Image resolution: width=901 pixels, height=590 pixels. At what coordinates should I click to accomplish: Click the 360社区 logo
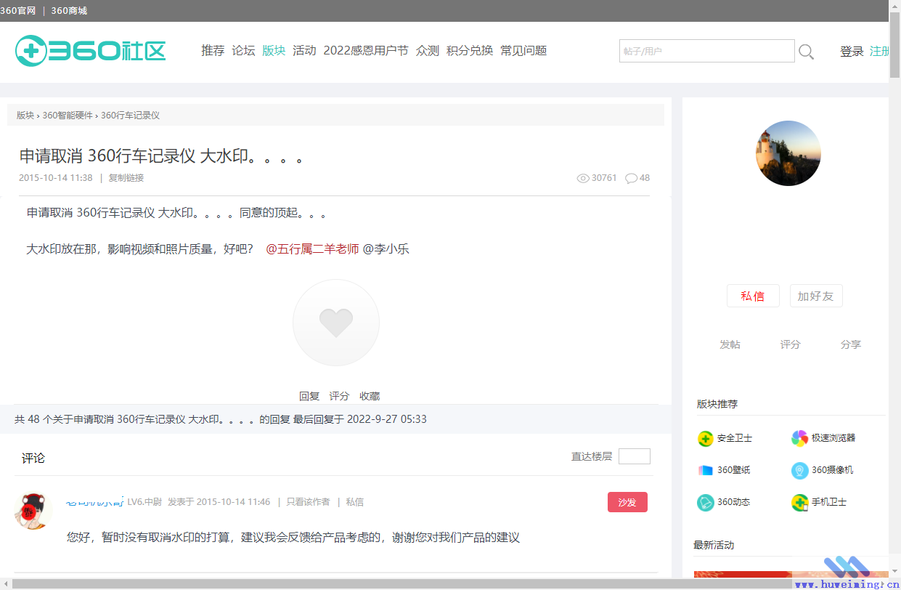[x=91, y=51]
